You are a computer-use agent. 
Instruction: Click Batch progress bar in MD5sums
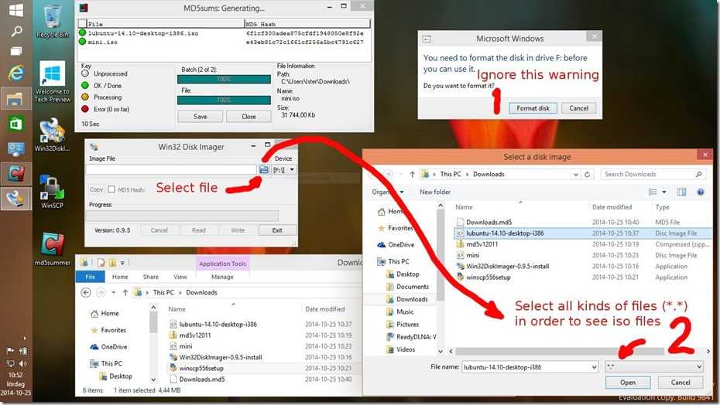pyautogui.click(x=224, y=79)
